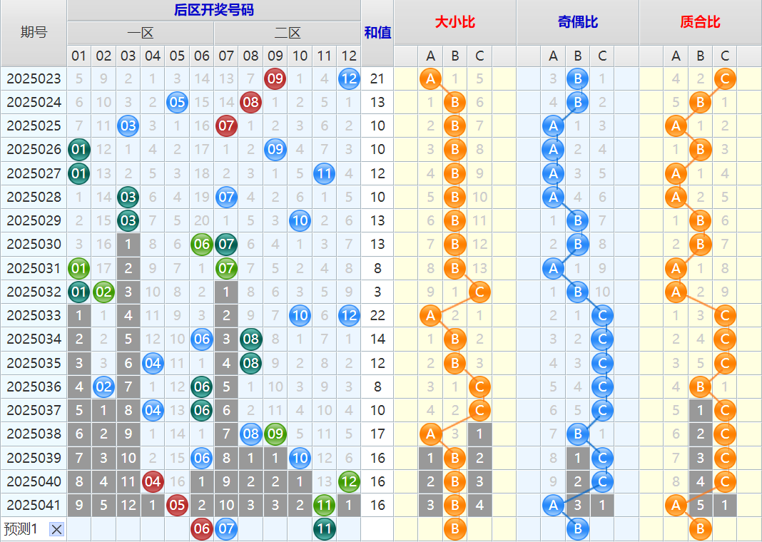Click column A header under 奇偶比
Image resolution: width=762 pixels, height=542 pixels.
[553, 56]
